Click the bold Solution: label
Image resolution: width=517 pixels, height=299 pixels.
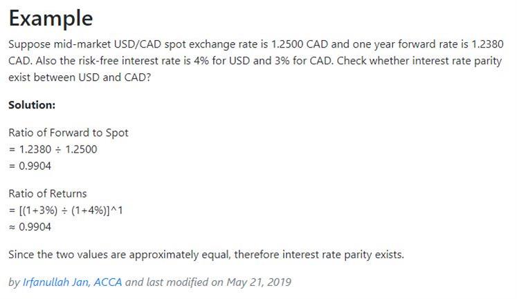(x=32, y=105)
